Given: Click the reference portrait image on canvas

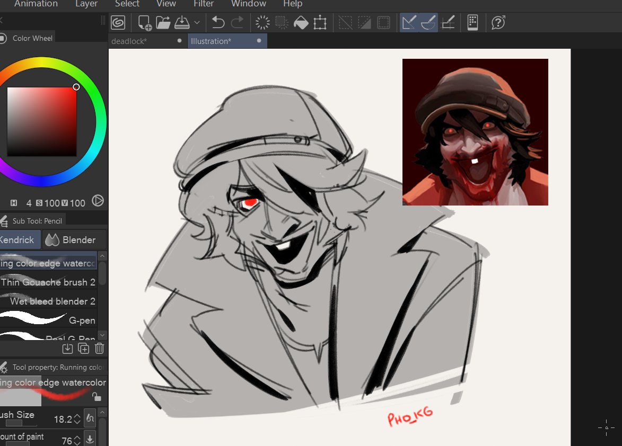Looking at the screenshot, I should coord(475,132).
